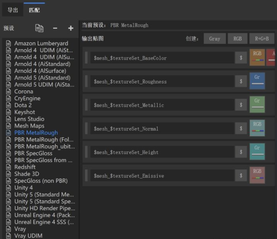Create an RGB output map
The width and height of the screenshot is (277, 239).
pyautogui.click(x=238, y=38)
